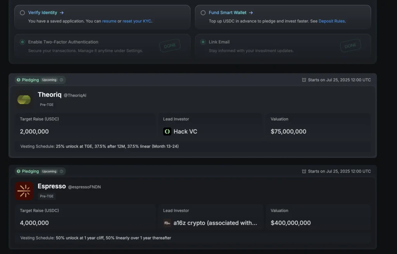
Task: Click the Pledging status icon on Theoriq card
Action: [19, 80]
